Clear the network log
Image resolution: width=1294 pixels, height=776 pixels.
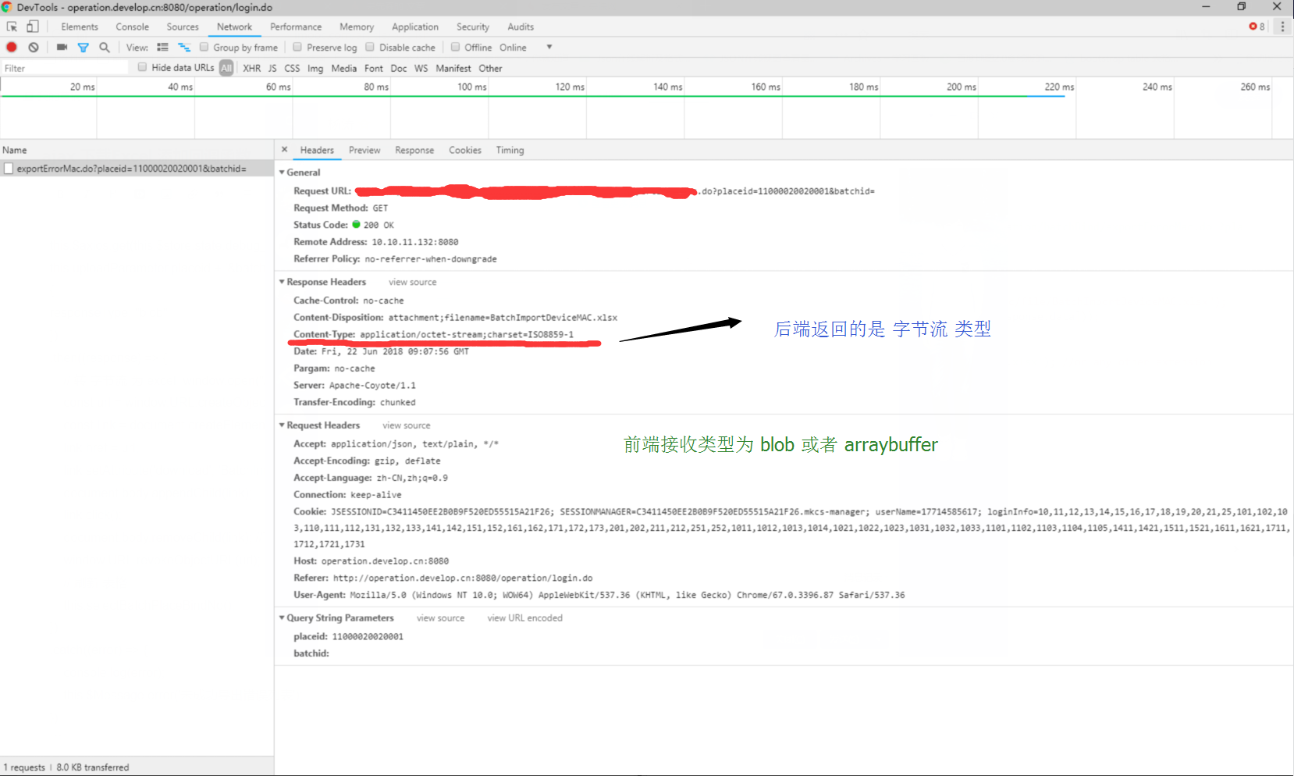click(34, 48)
